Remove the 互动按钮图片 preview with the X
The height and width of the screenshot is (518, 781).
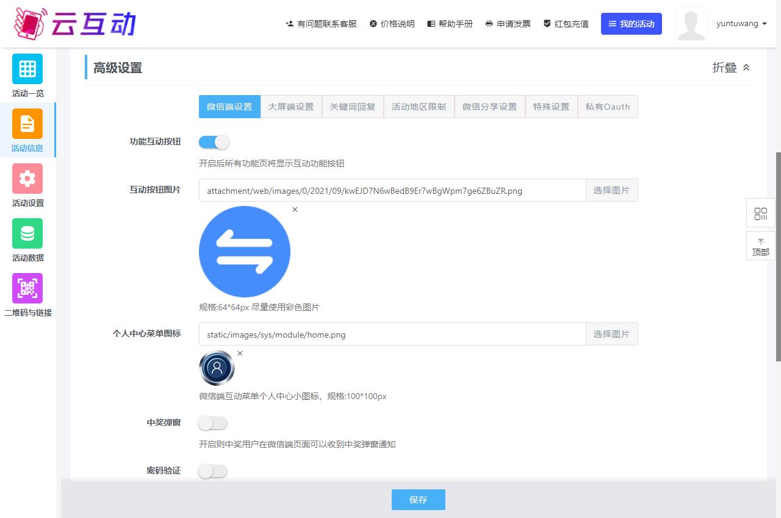point(295,210)
